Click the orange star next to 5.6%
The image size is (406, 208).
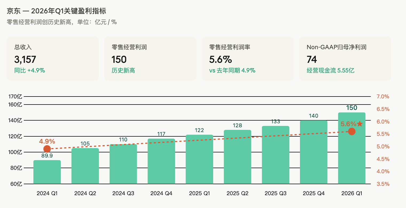(x=360, y=124)
